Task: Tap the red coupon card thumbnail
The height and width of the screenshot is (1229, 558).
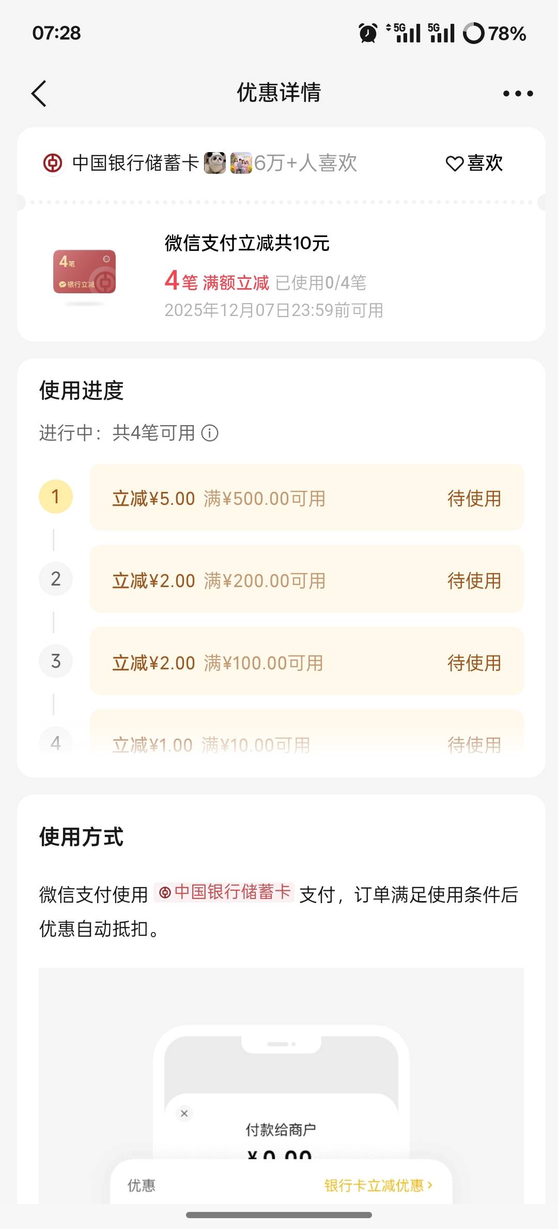Action: [85, 272]
